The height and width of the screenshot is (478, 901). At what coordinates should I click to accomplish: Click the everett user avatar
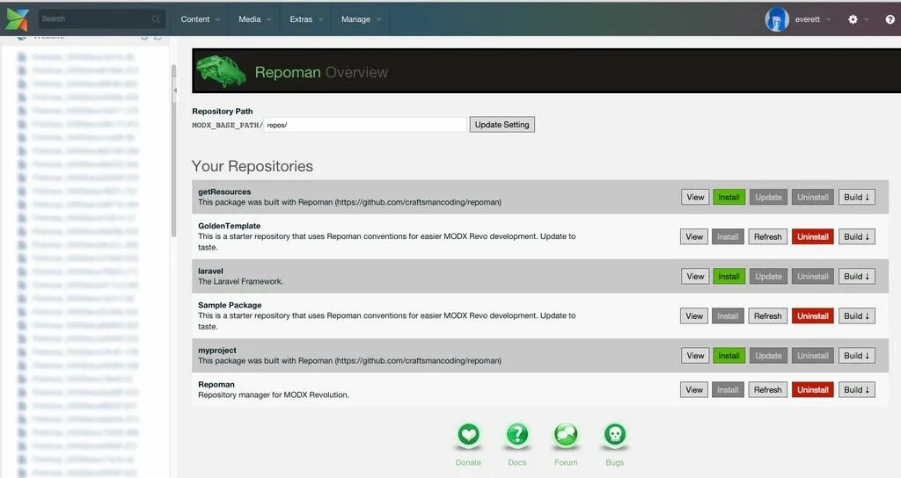tap(776, 19)
